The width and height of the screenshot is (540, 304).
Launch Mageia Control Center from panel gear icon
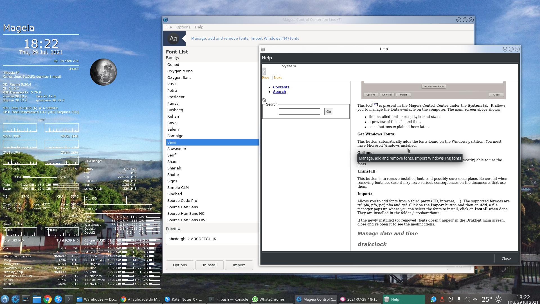[15, 299]
